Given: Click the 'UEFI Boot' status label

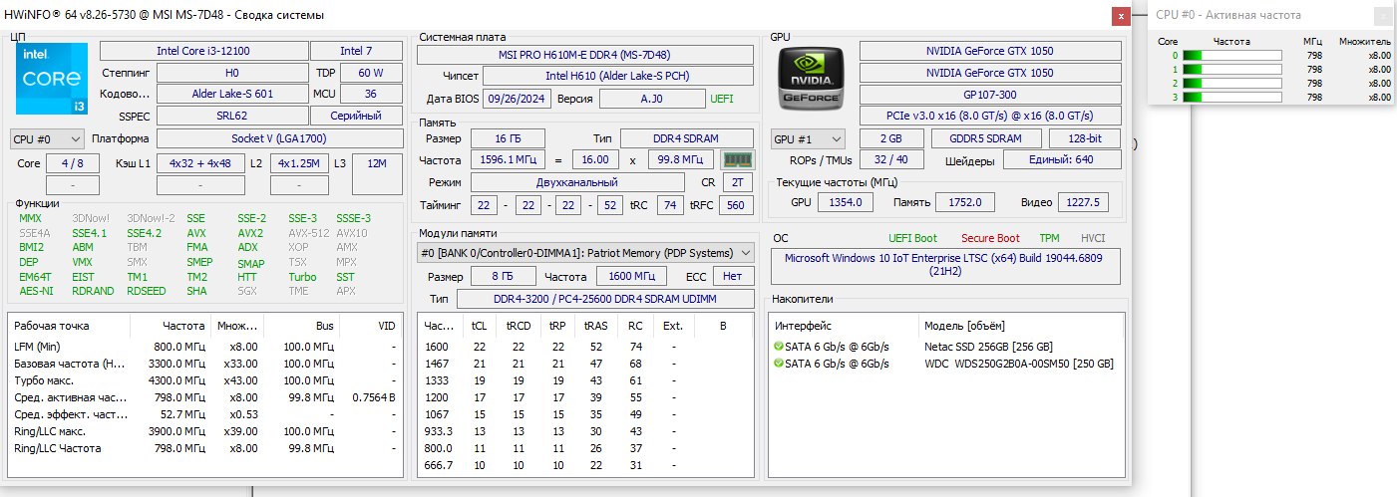Looking at the screenshot, I should click(913, 238).
